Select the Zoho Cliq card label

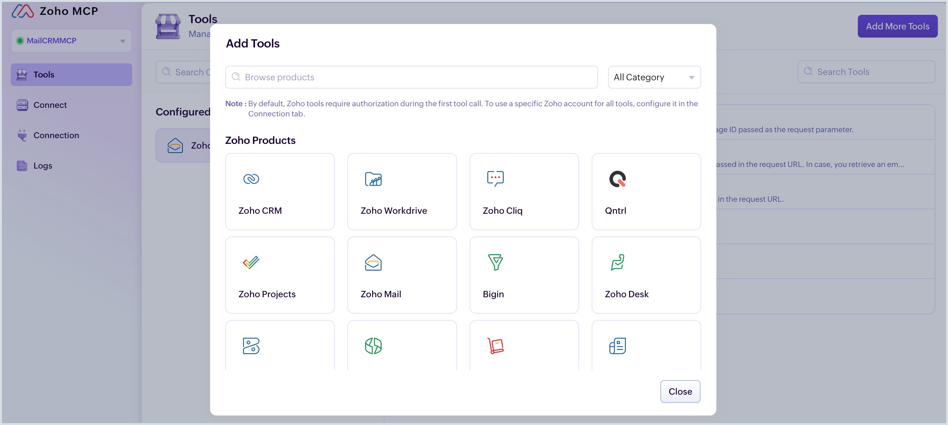[x=503, y=211]
